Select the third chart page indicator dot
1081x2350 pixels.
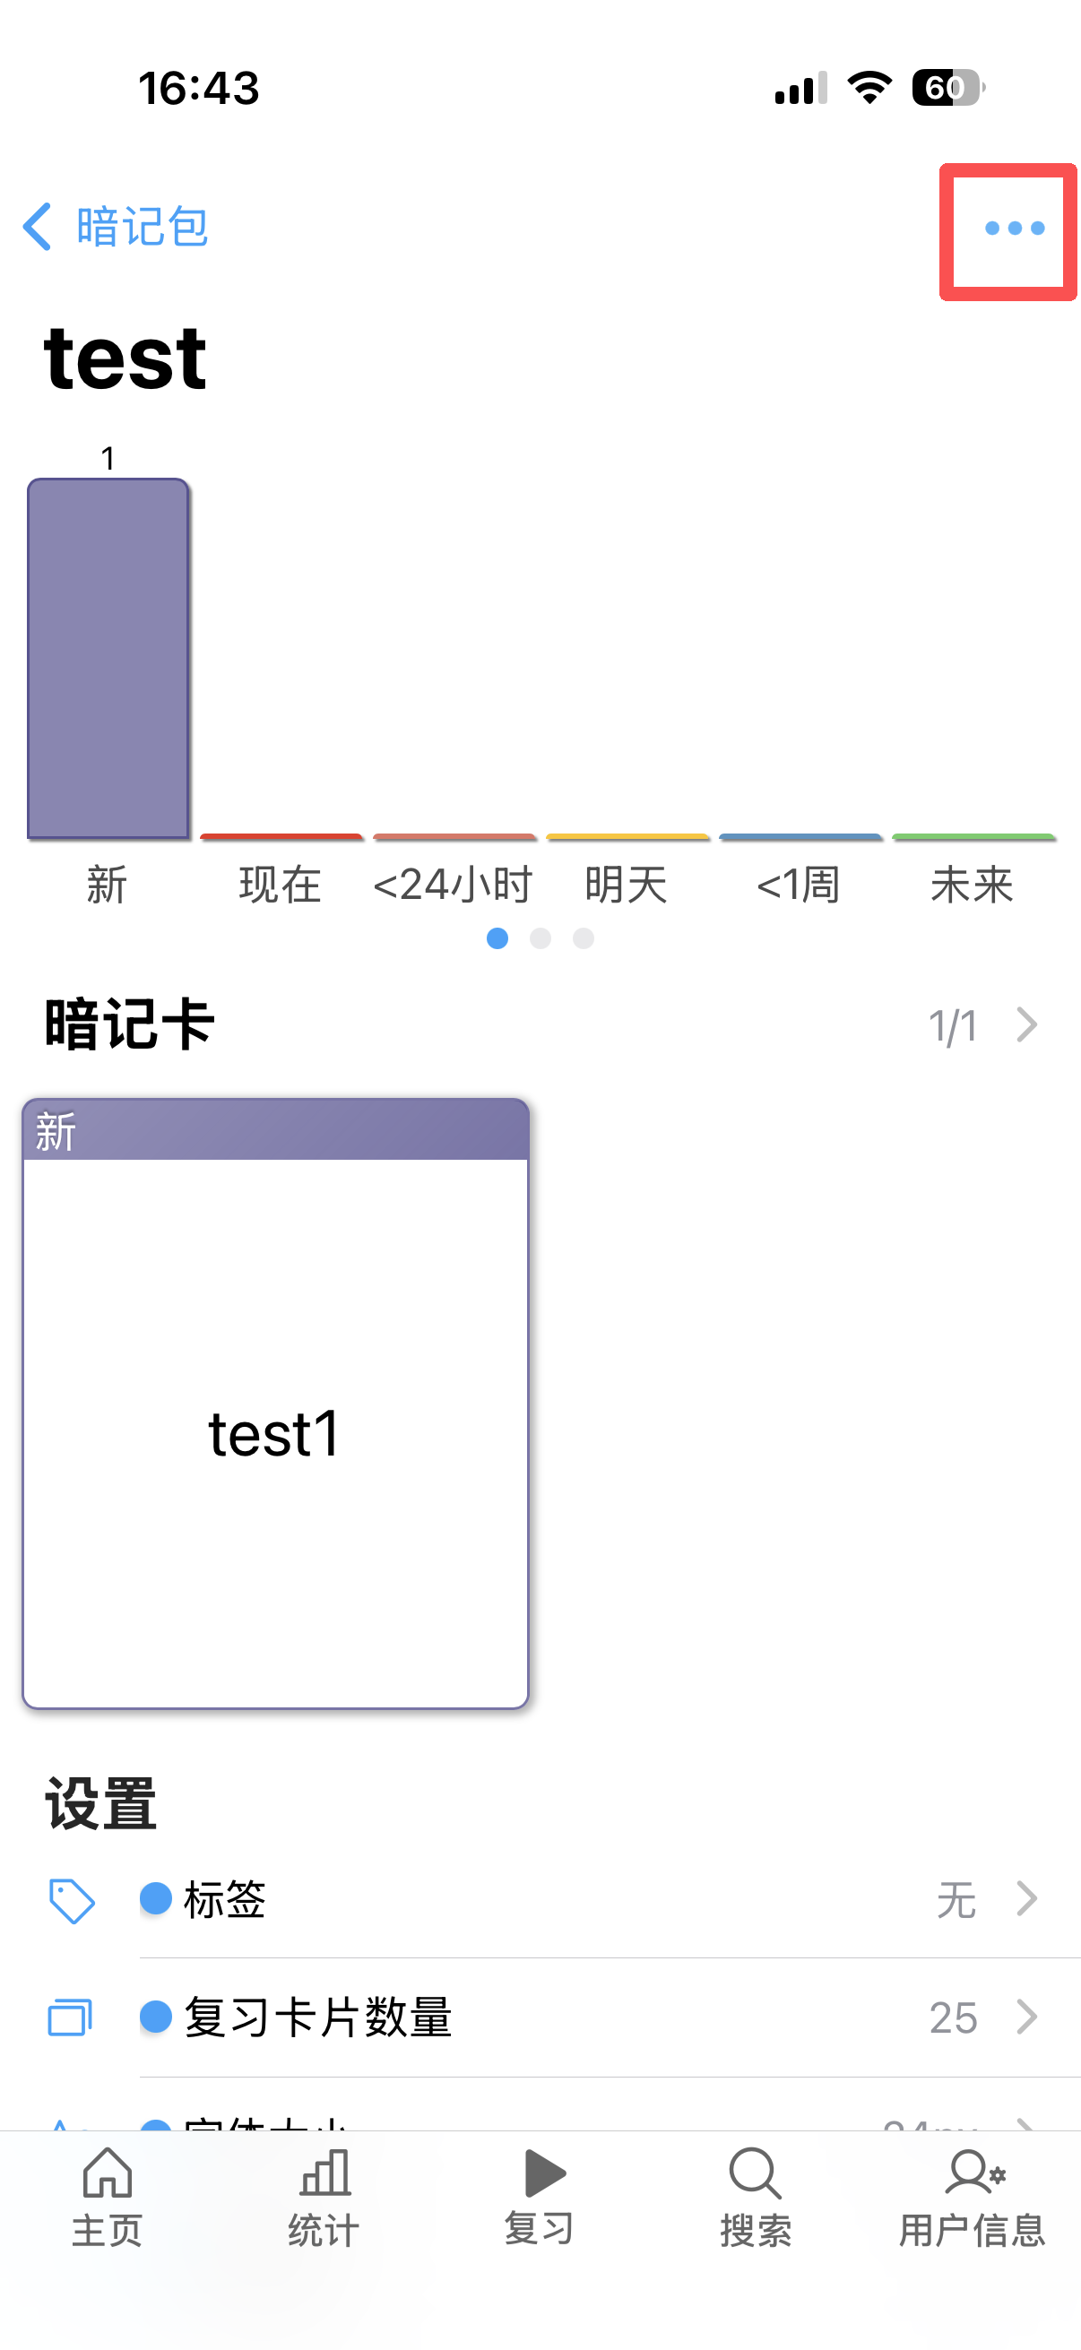click(584, 937)
